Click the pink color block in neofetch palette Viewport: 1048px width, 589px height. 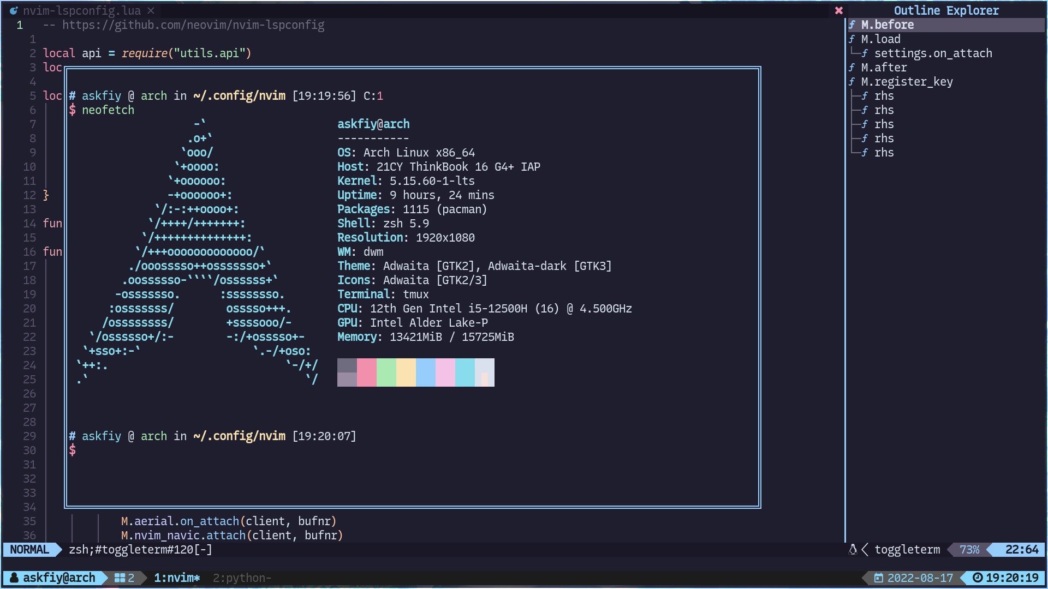pyautogui.click(x=366, y=372)
